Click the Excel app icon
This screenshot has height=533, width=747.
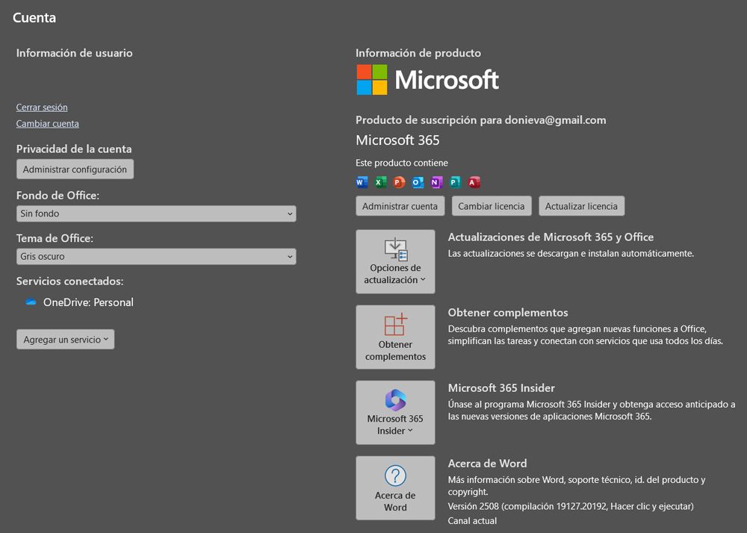pyautogui.click(x=380, y=181)
